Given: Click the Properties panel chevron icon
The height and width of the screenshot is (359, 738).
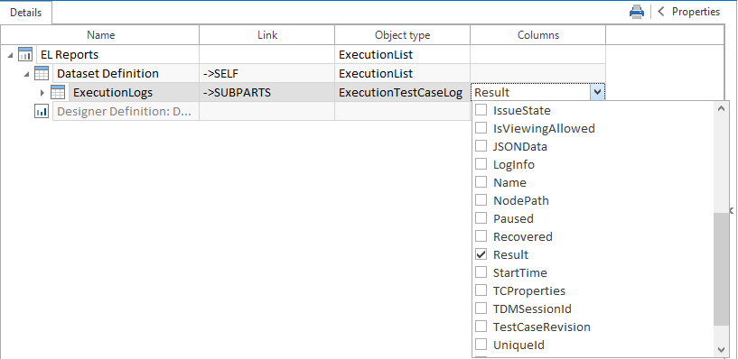Looking at the screenshot, I should coord(661,12).
